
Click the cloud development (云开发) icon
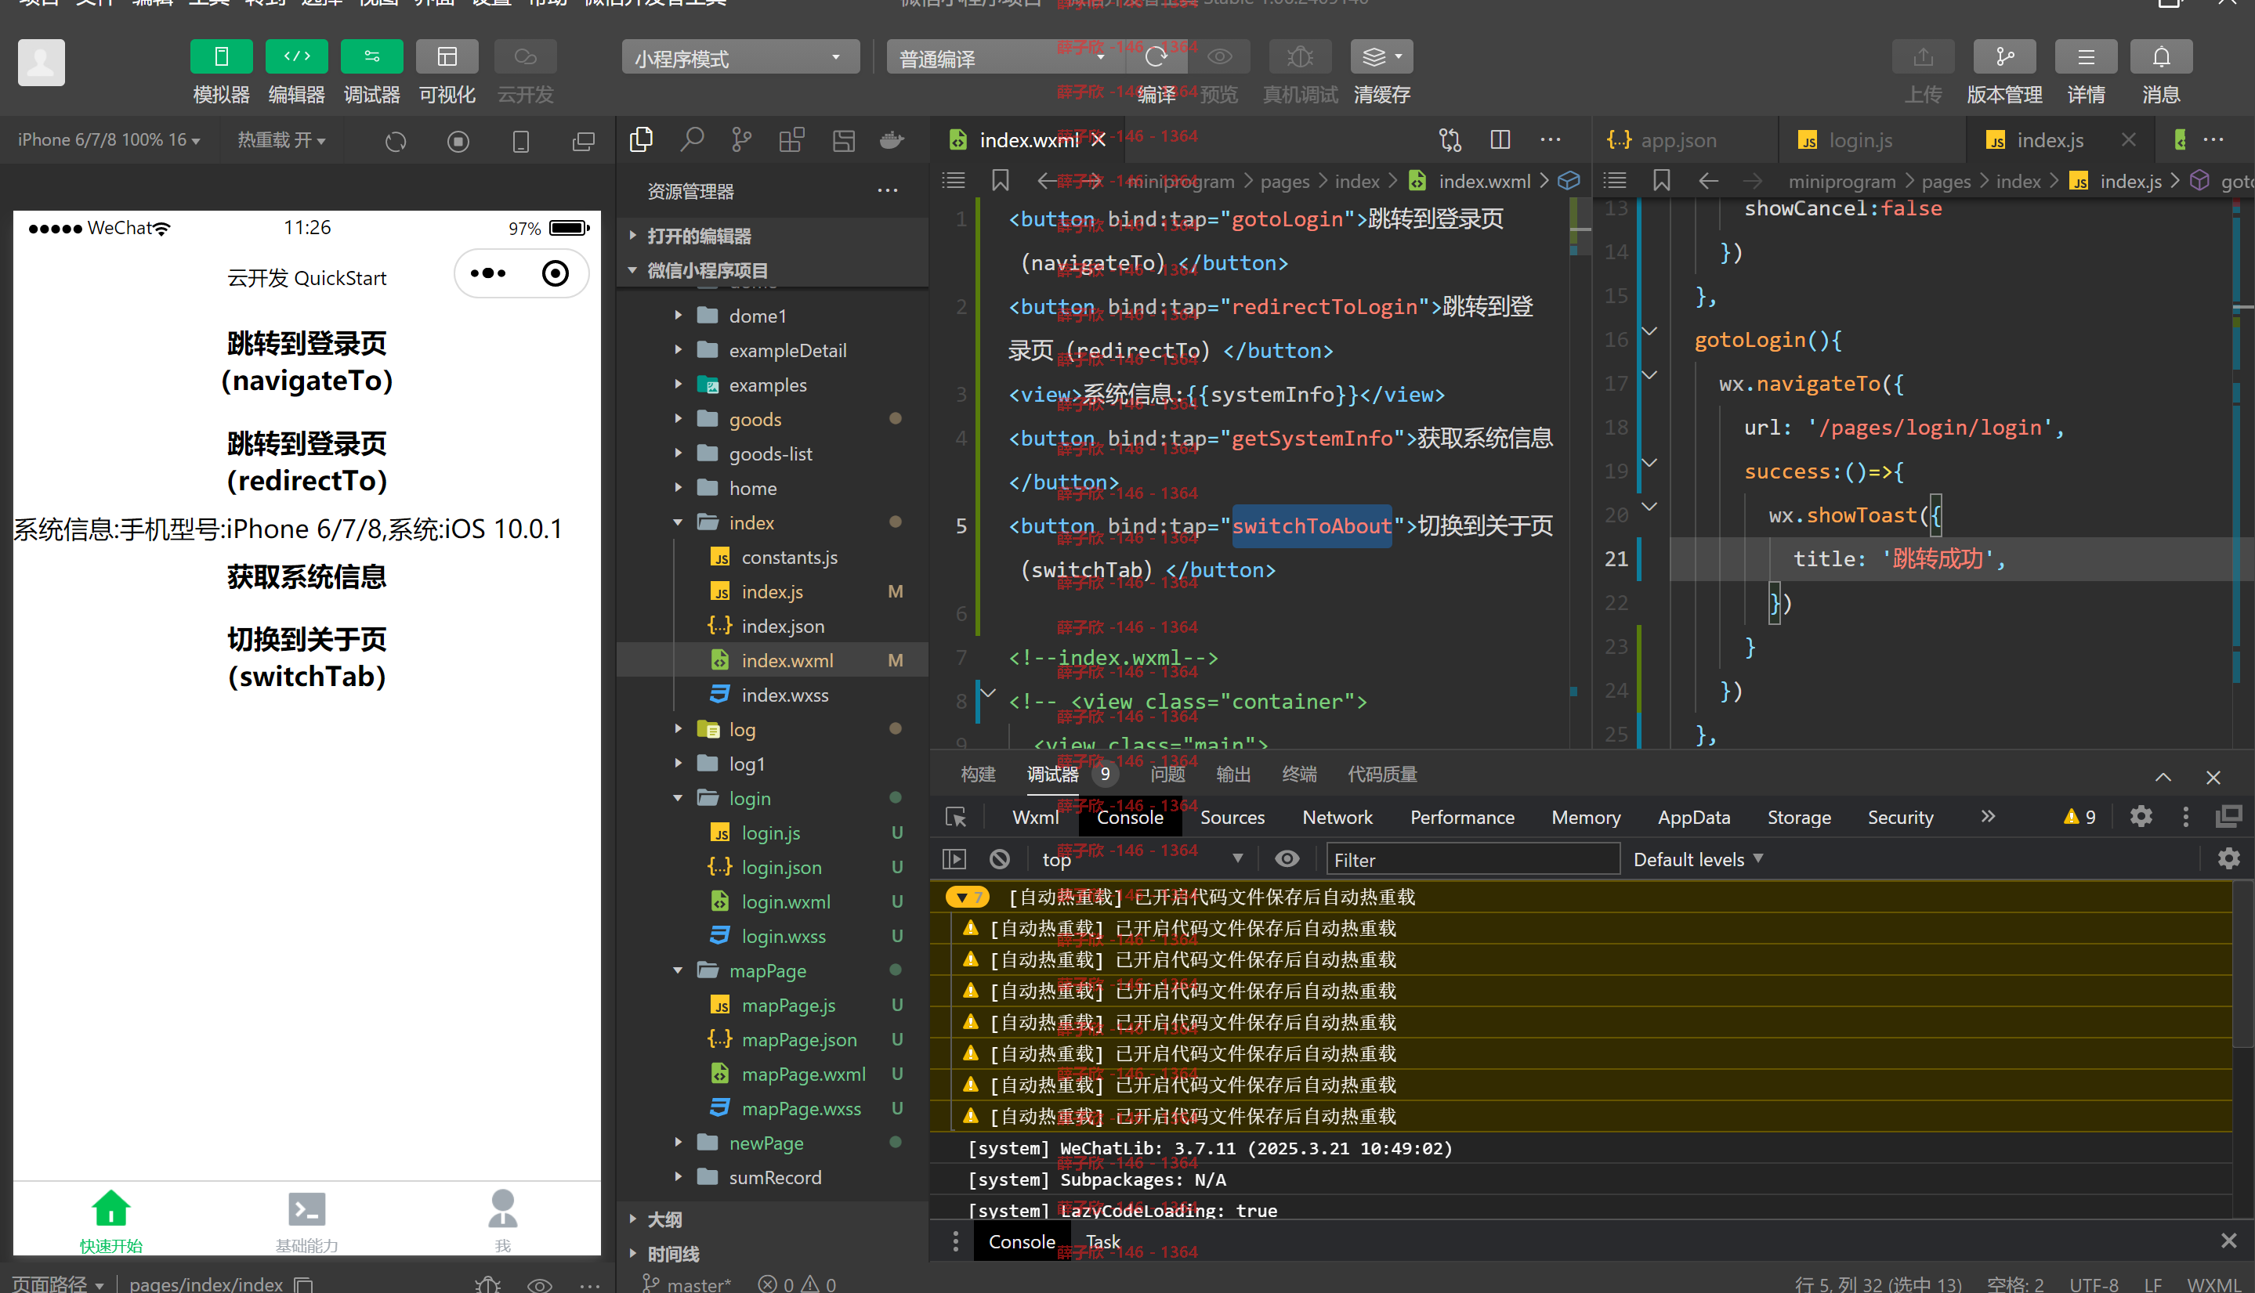coord(525,57)
